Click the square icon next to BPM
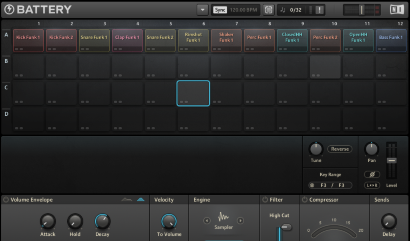The width and height of the screenshot is (410, 241). pyautogui.click(x=269, y=10)
